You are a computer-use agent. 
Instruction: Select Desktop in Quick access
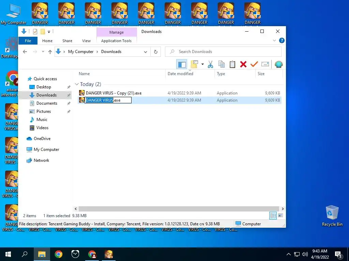[44, 87]
